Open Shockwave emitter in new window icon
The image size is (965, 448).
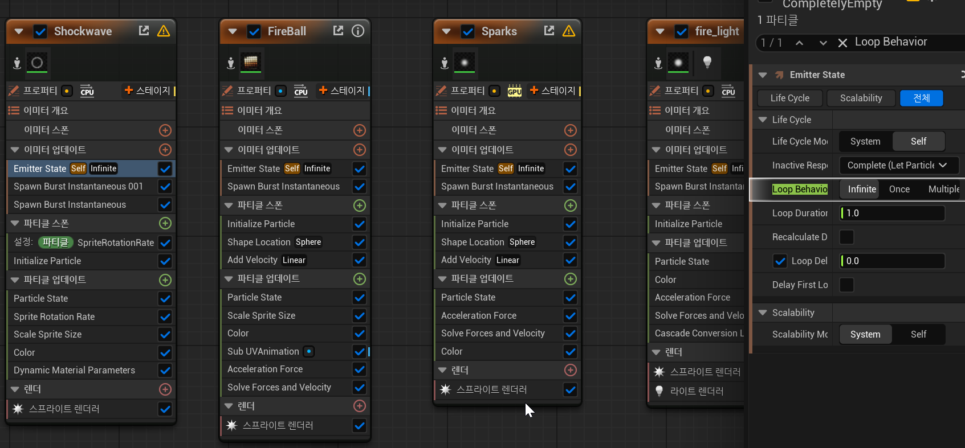coord(144,31)
